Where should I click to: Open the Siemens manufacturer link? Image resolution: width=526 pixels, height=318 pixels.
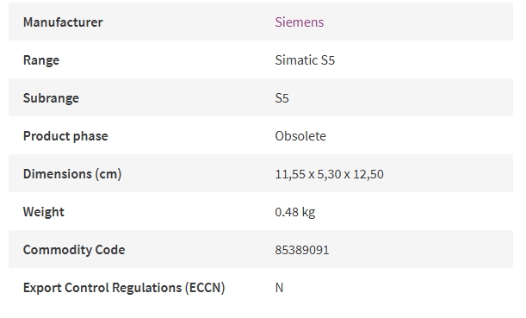point(300,22)
